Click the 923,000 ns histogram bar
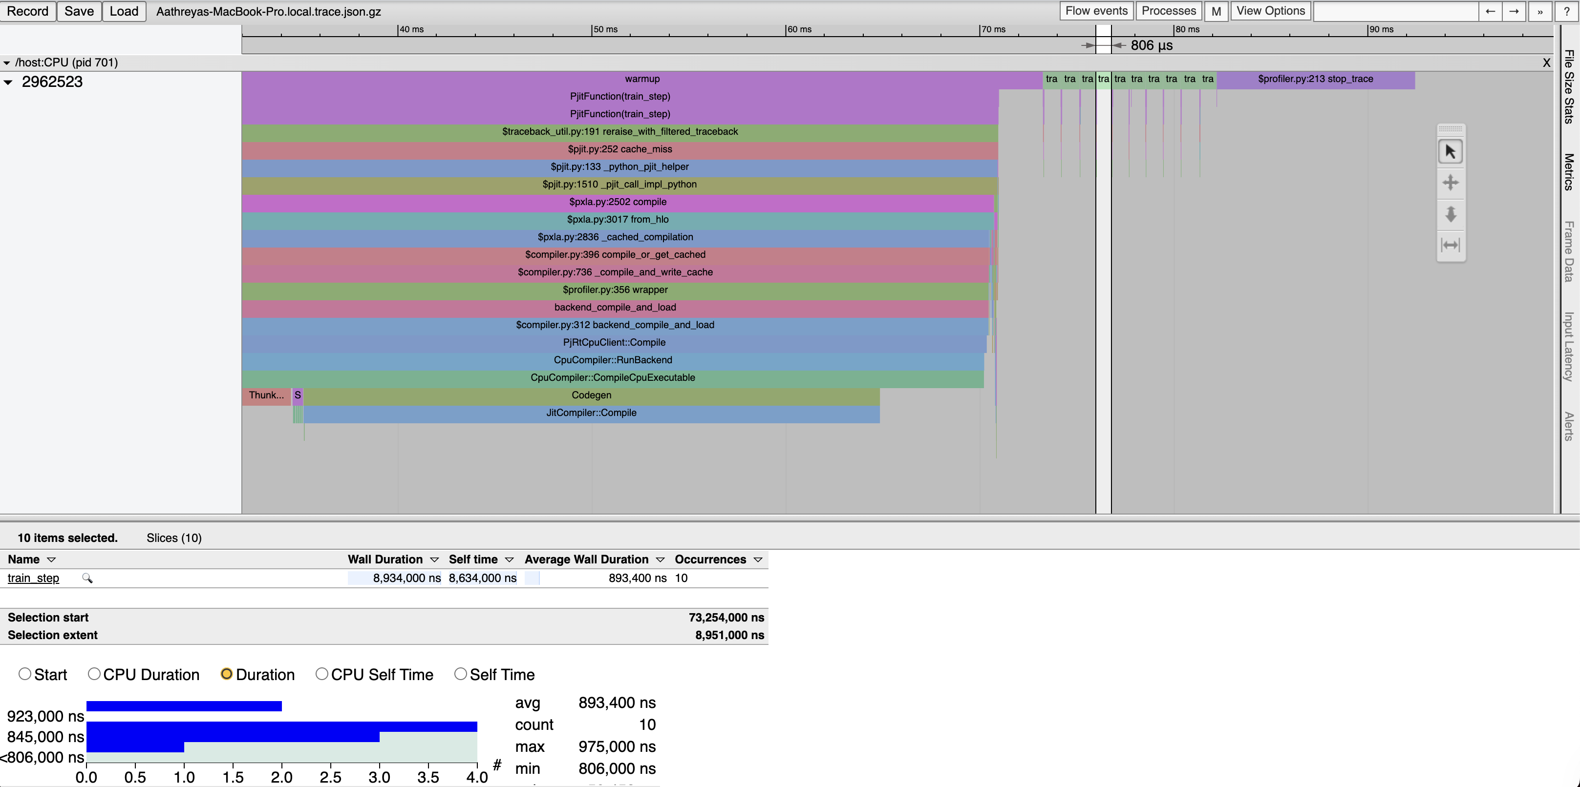This screenshot has width=1580, height=787. (184, 706)
